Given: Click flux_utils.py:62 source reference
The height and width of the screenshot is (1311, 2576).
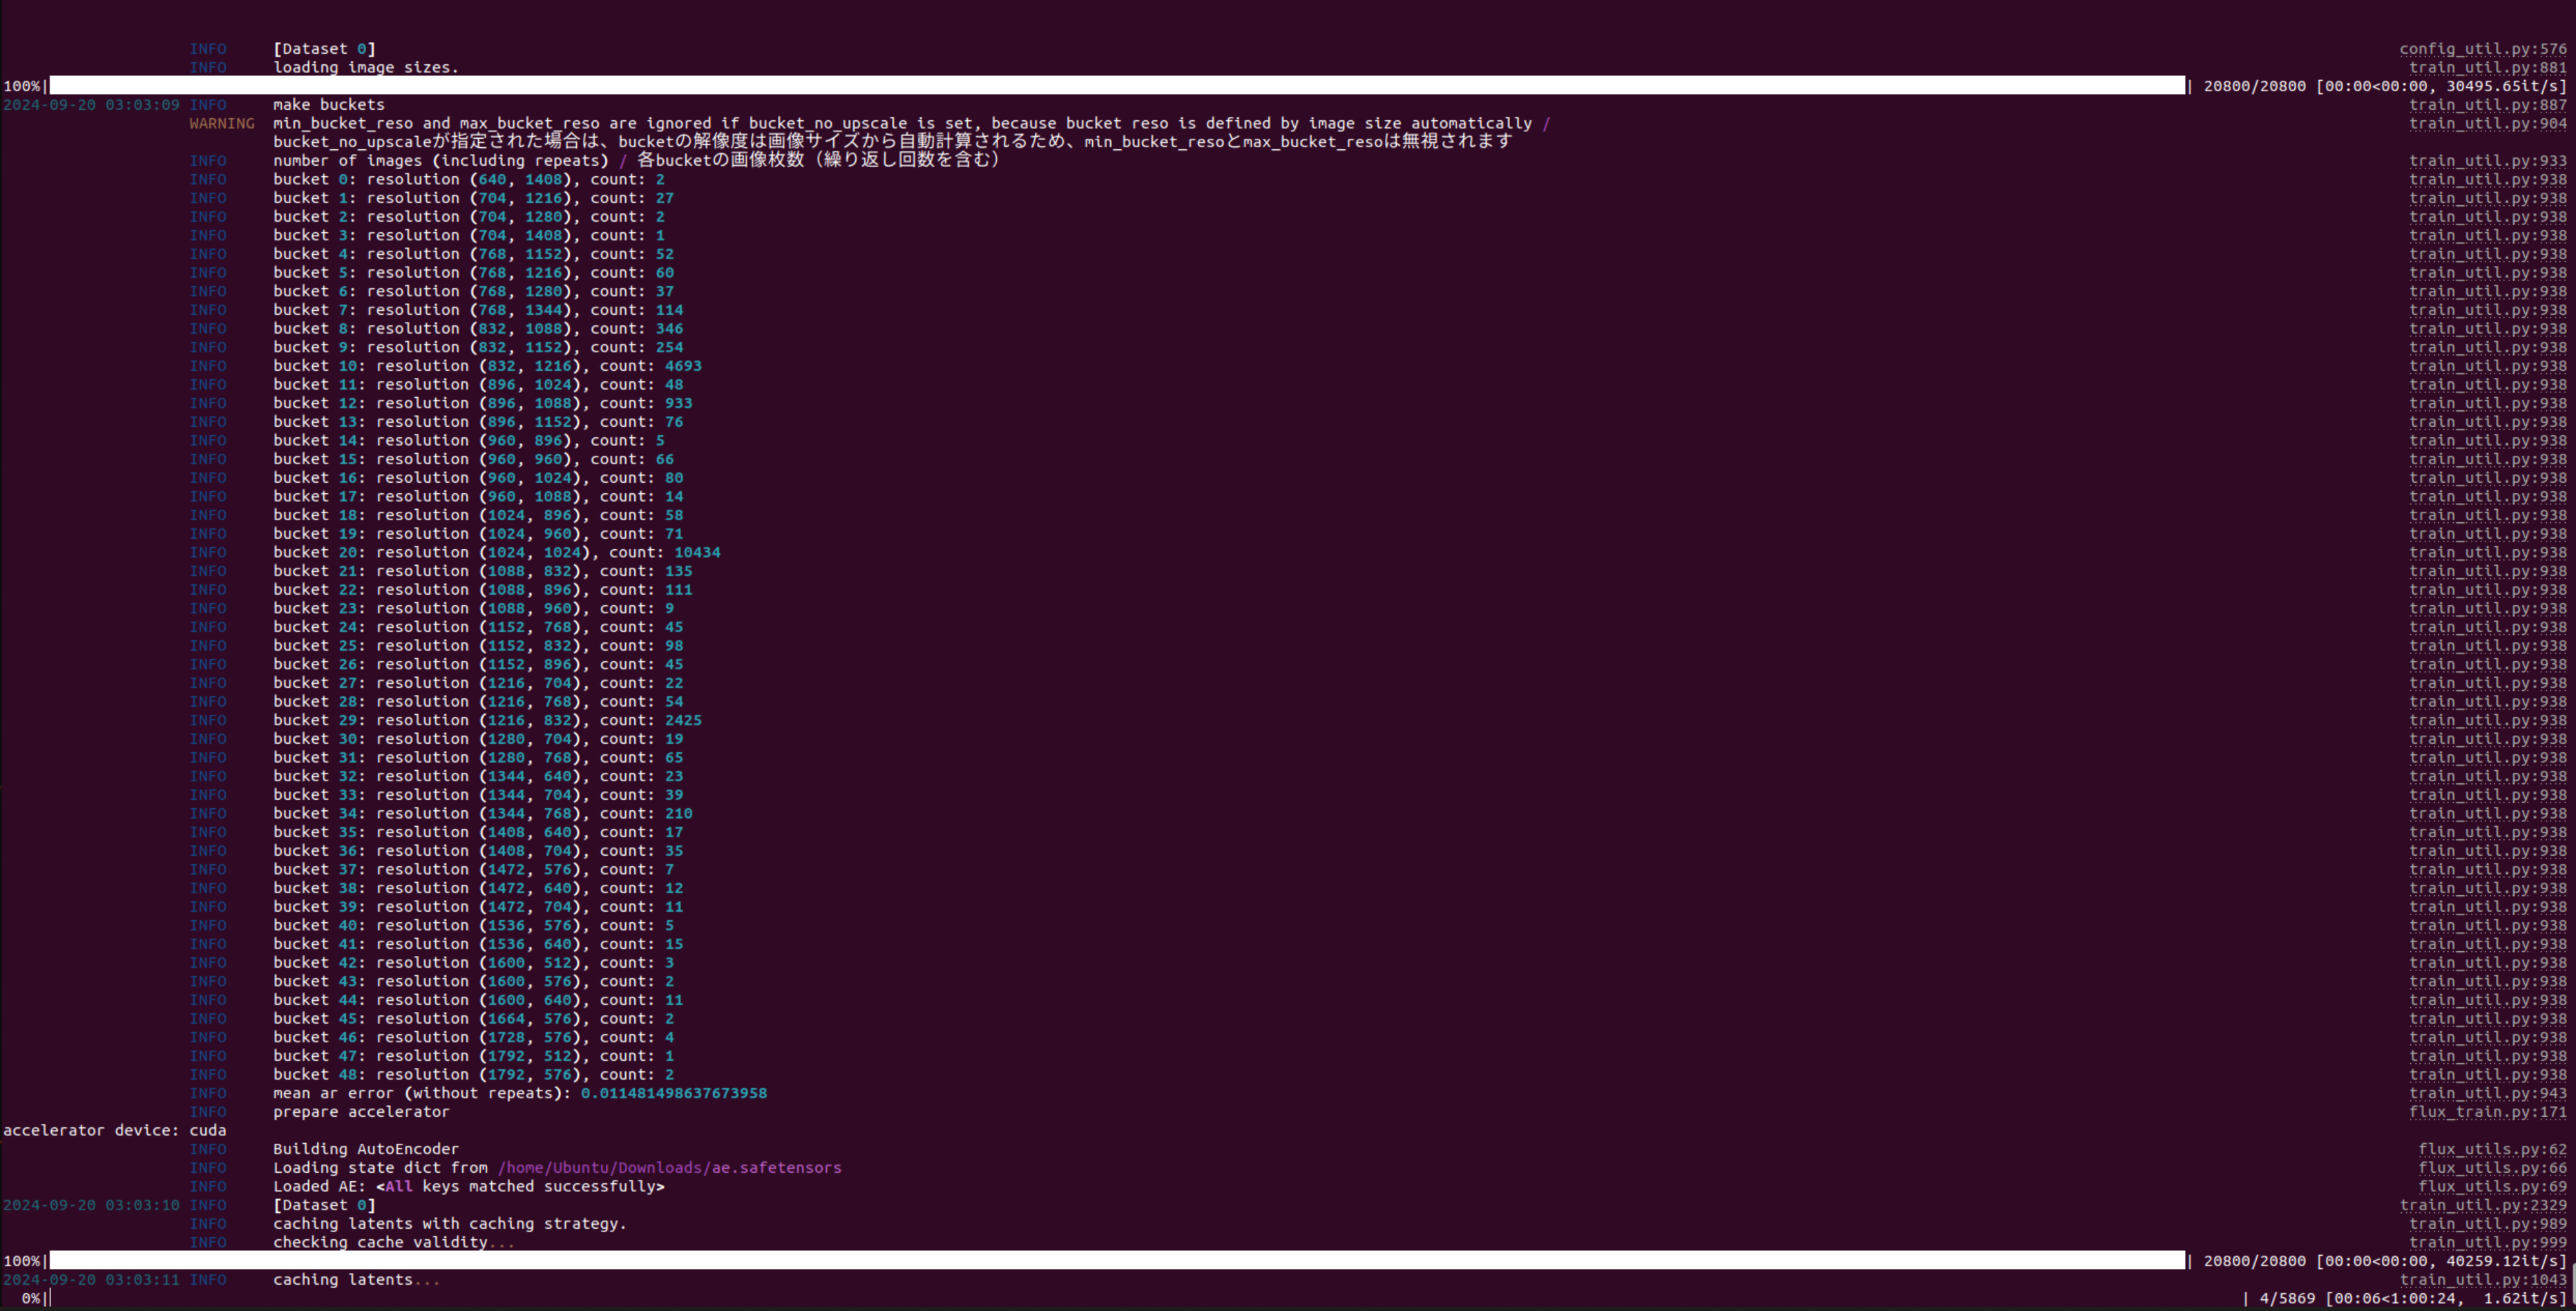Looking at the screenshot, I should pyautogui.click(x=2491, y=1149).
